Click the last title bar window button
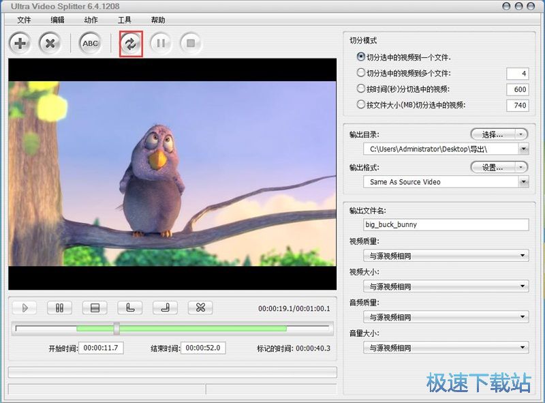The image size is (545, 403). [531, 6]
